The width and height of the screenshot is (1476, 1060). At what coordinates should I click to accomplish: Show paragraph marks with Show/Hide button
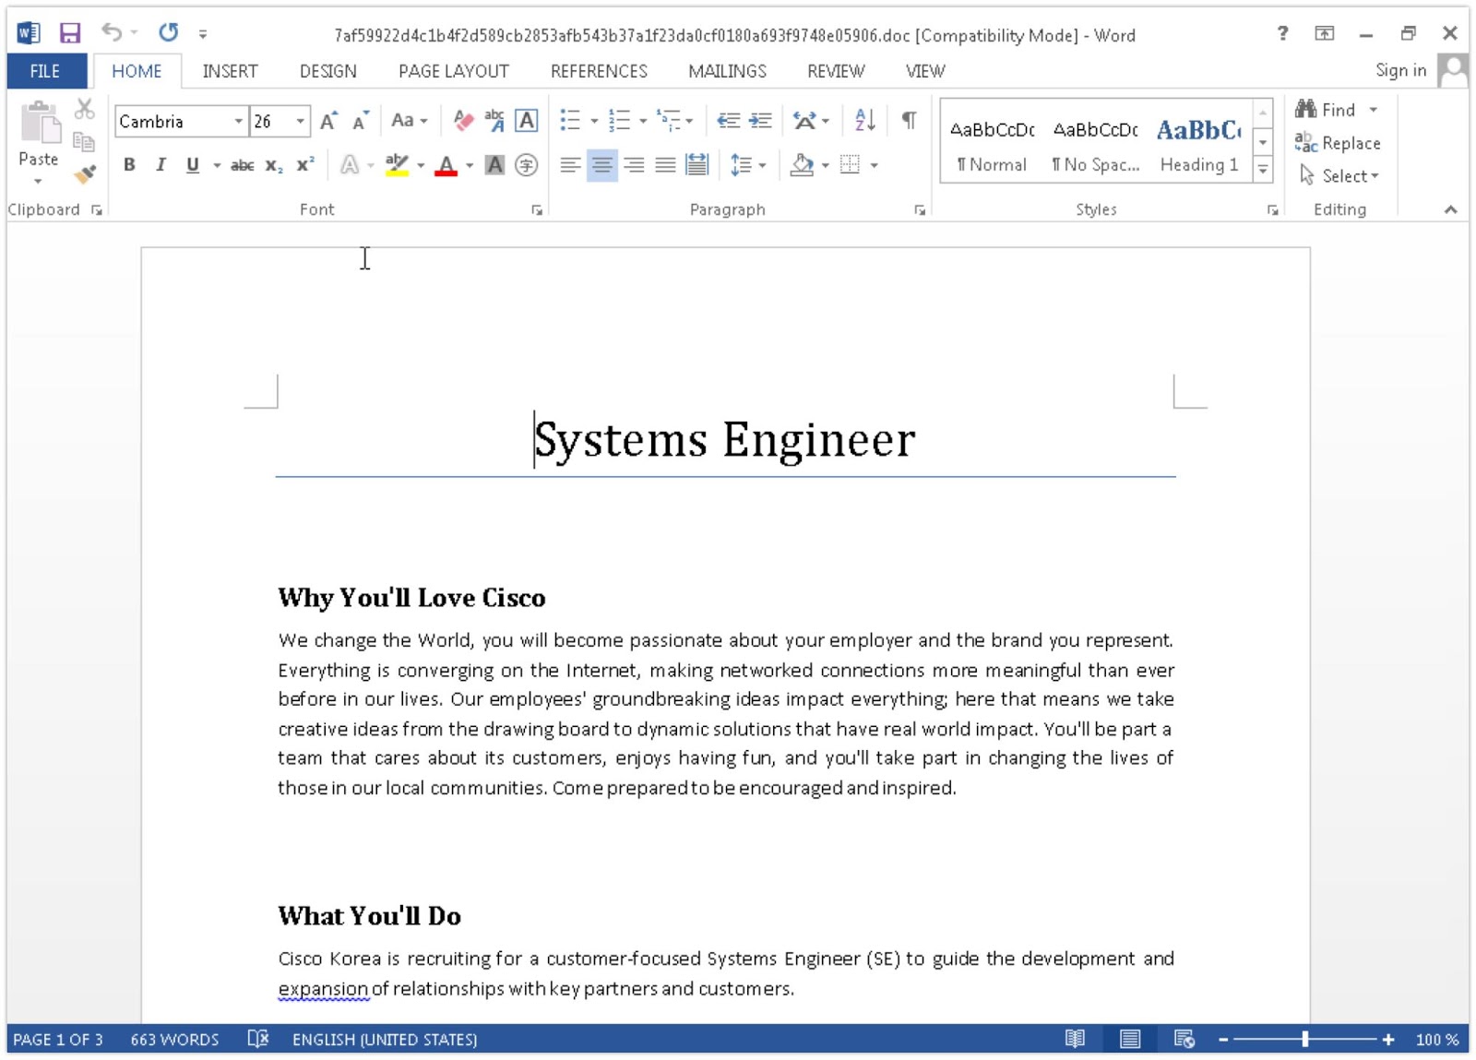[909, 120]
